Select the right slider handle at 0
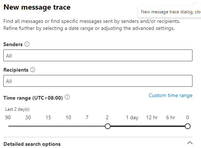The image size is (201, 148). [x=188, y=126]
